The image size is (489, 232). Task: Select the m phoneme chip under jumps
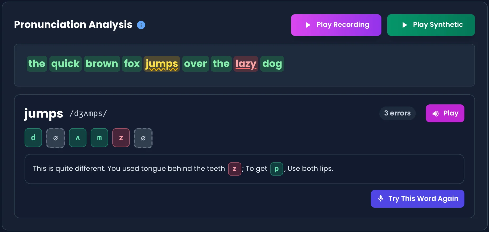[x=99, y=138]
